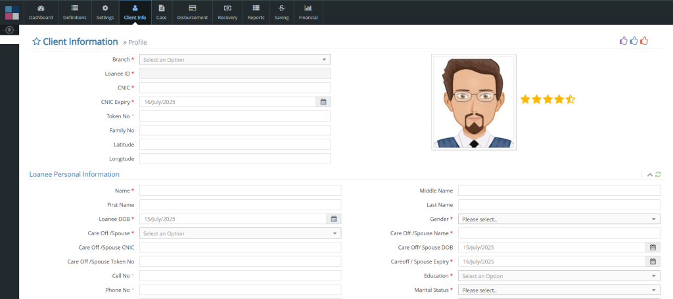
Task: Go to the Disbursement menu
Action: (193, 12)
